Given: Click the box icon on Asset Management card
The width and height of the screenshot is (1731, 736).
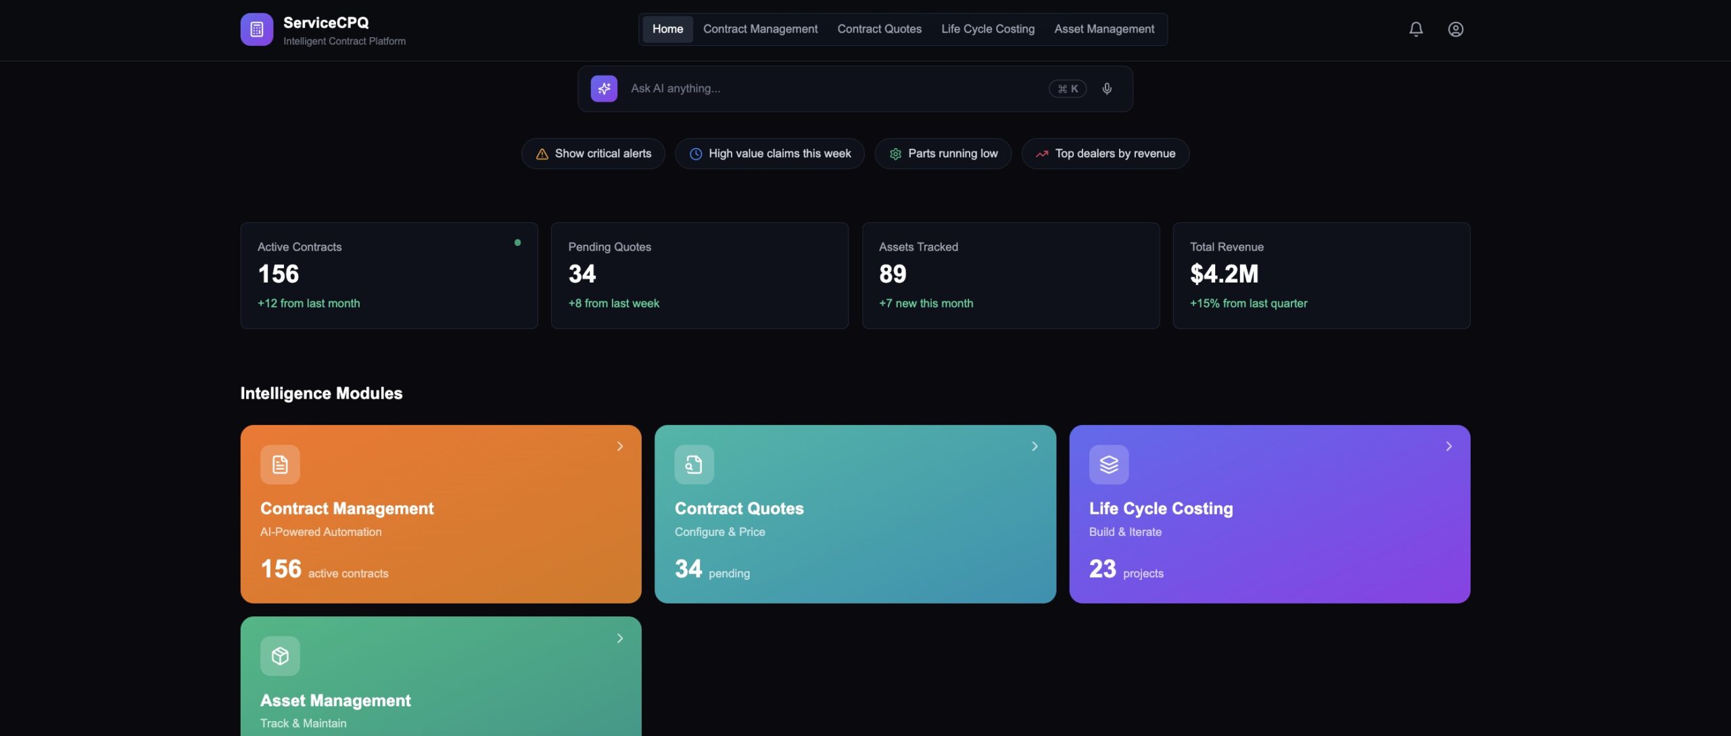Looking at the screenshot, I should pyautogui.click(x=280, y=656).
